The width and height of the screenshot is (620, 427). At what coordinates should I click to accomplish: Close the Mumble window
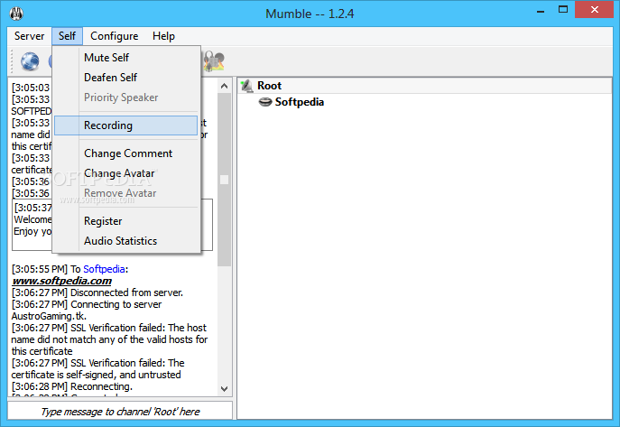[x=595, y=10]
